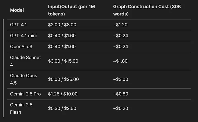Click the ~$1.80 graph cost cell
Image resolution: width=198 pixels, height=122 pixels.
pos(120,61)
